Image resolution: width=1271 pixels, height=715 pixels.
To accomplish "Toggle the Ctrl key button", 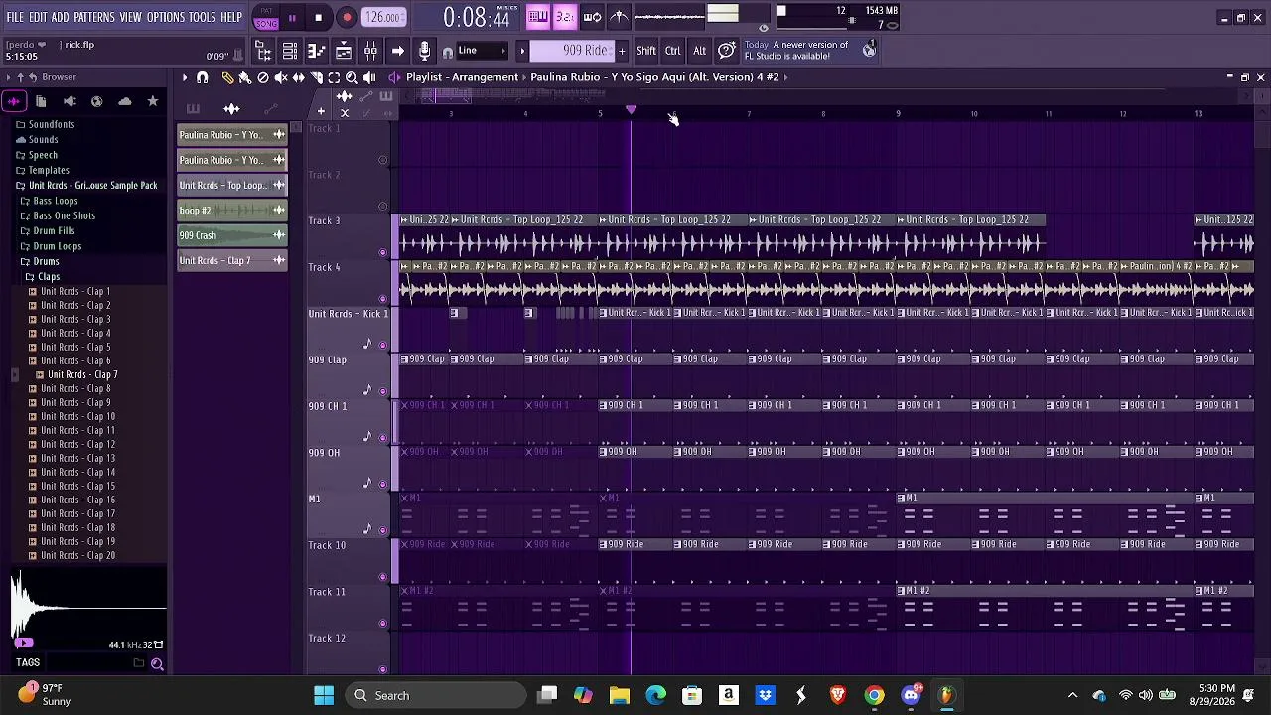I will point(673,51).
